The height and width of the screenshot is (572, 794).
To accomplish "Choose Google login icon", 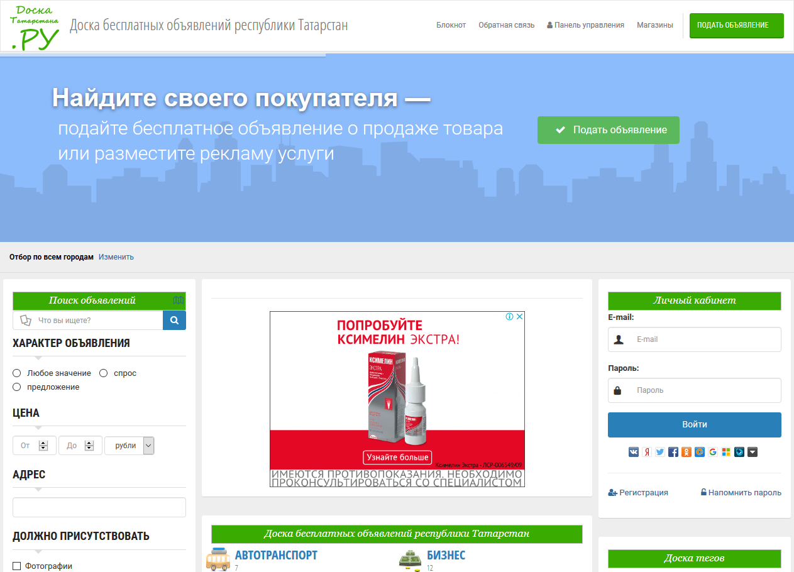I will [x=712, y=452].
